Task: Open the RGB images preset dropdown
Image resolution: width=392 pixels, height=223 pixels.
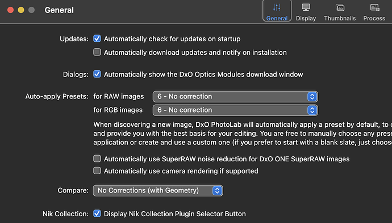Action: (235, 110)
